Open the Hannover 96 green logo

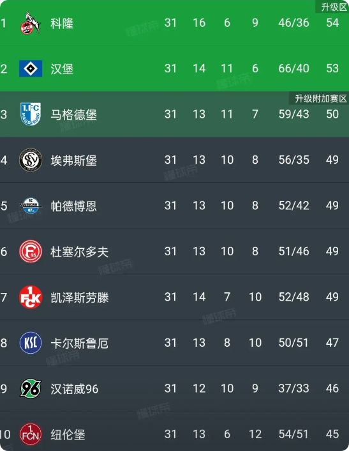click(31, 388)
